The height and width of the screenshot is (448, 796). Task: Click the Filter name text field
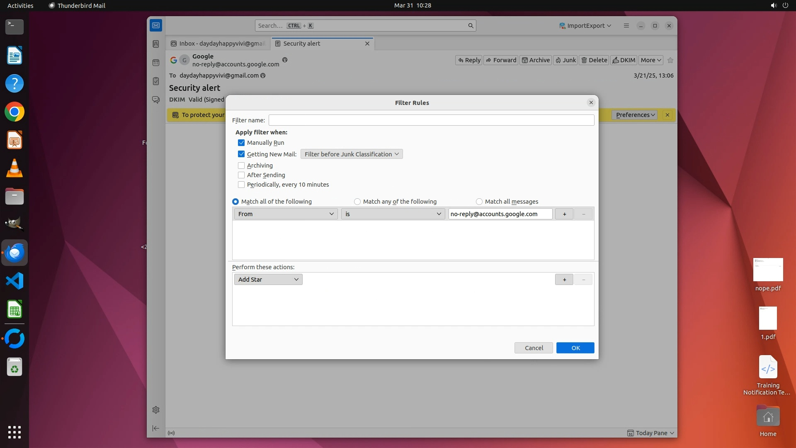(431, 120)
